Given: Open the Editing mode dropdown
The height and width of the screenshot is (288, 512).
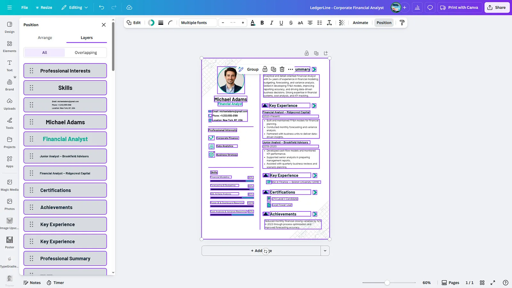Looking at the screenshot, I should (75, 7).
